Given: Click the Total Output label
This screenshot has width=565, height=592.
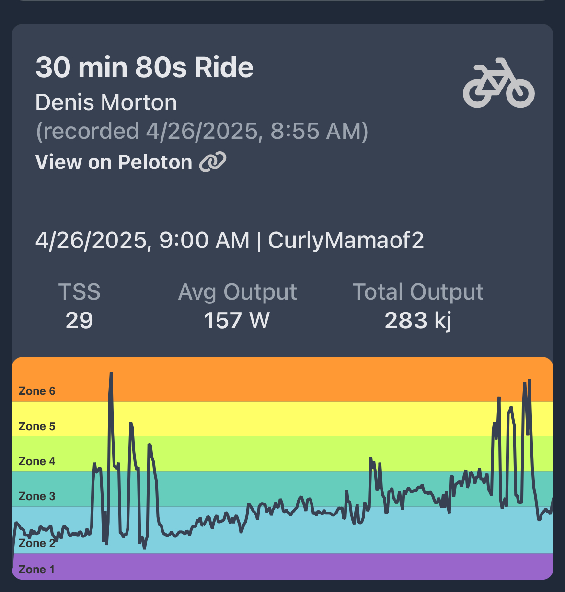Looking at the screenshot, I should (418, 291).
